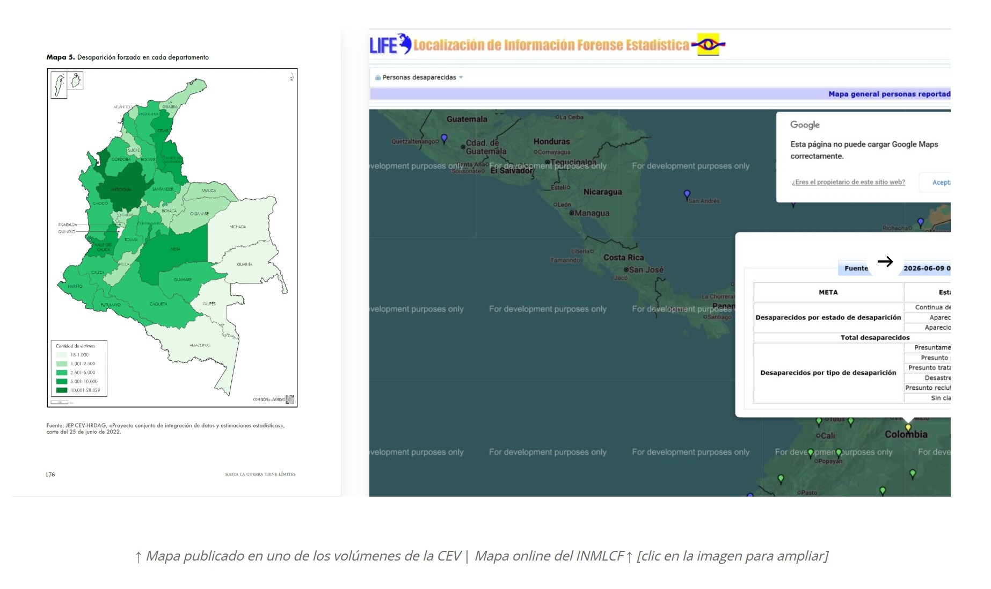
Task: Click the small icon beside Personas desaparecidas
Action: point(378,77)
